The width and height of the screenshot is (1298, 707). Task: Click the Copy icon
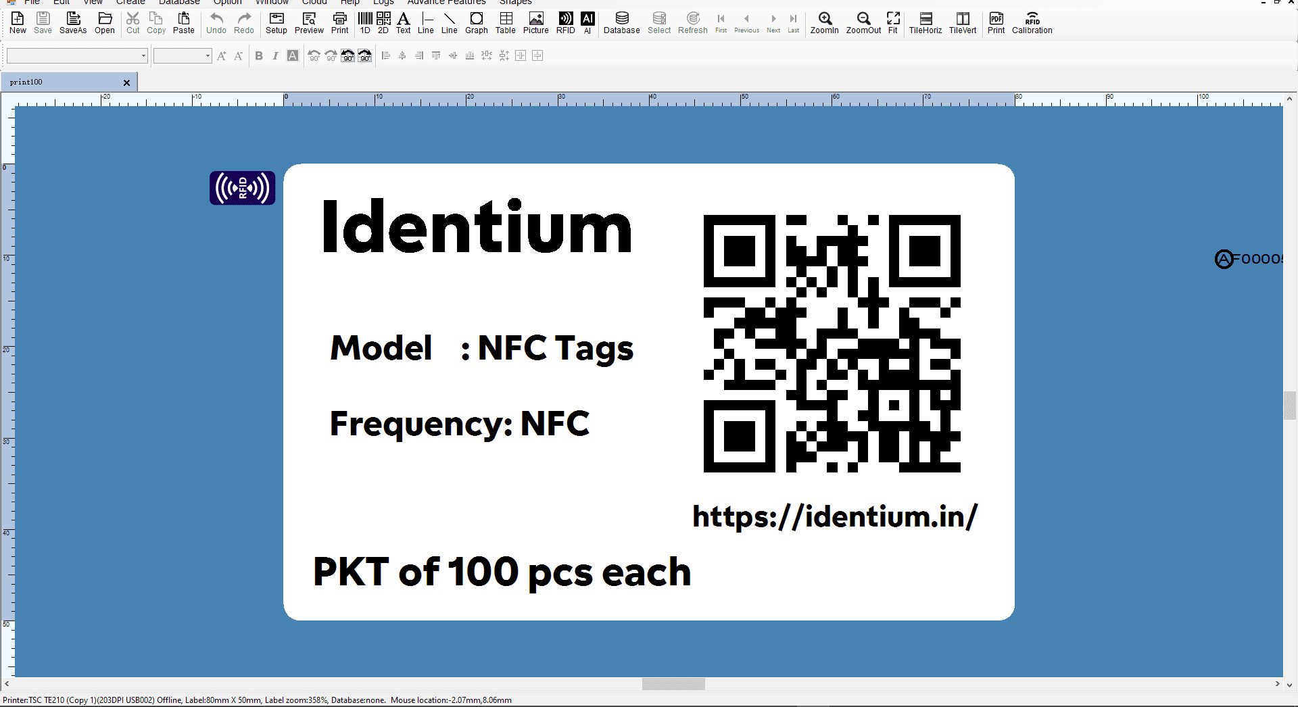point(156,23)
